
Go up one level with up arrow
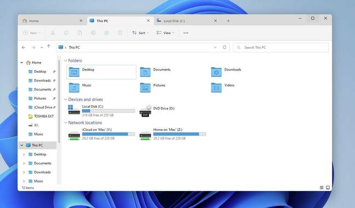tap(48, 47)
